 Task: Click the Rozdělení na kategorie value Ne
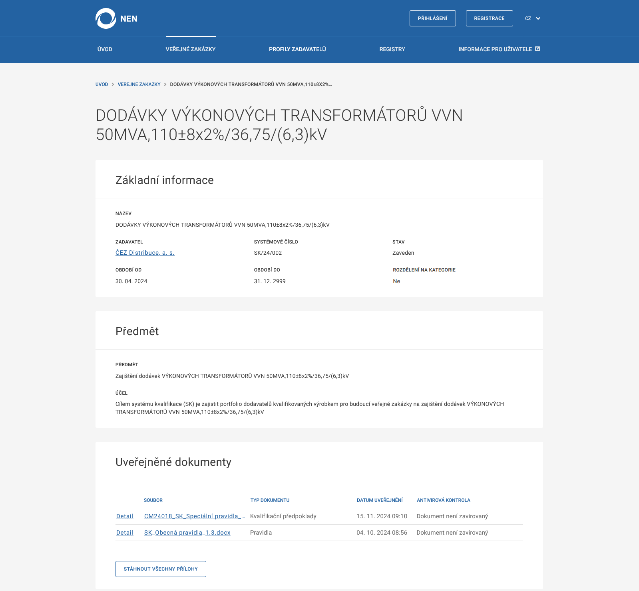pyautogui.click(x=396, y=281)
